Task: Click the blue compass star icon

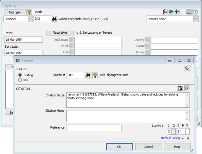Action: point(176,12)
